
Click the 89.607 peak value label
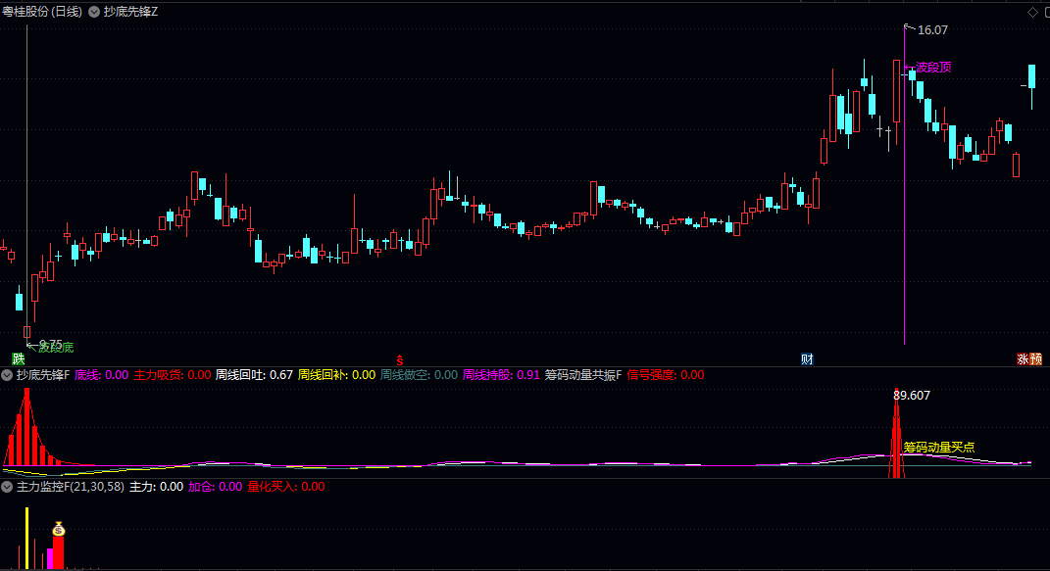[x=912, y=396]
